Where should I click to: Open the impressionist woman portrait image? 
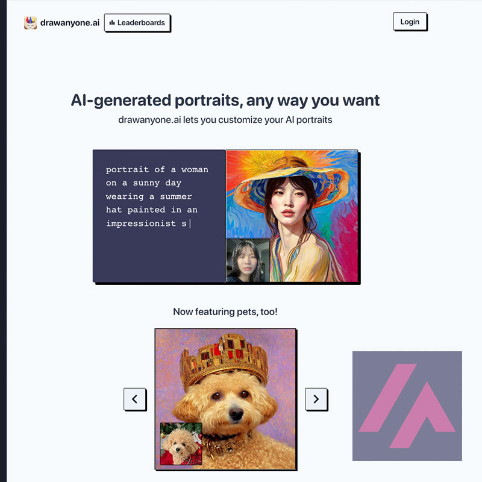(292, 216)
